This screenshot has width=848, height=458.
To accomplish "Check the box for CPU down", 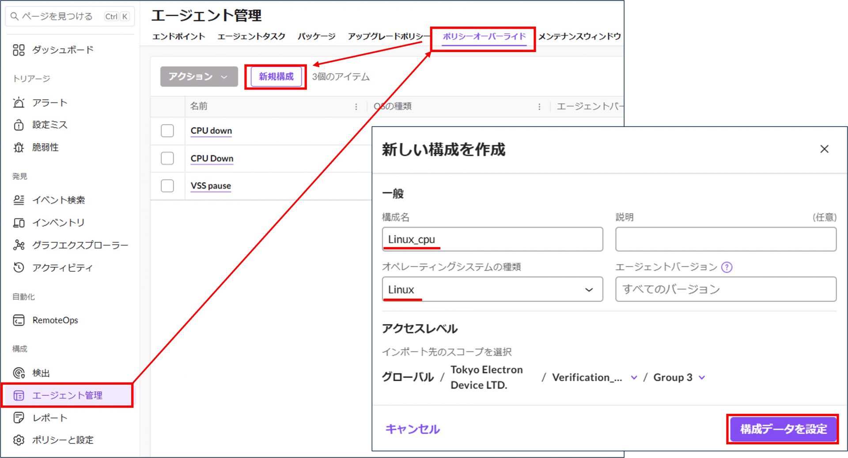I will [167, 131].
